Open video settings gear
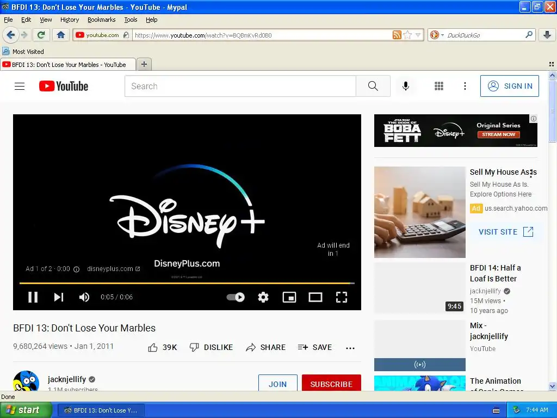557x418 pixels. [x=263, y=297]
